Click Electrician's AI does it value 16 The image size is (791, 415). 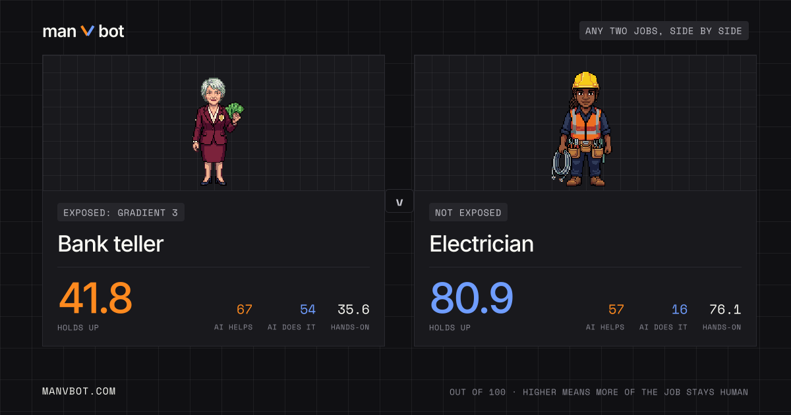point(680,310)
